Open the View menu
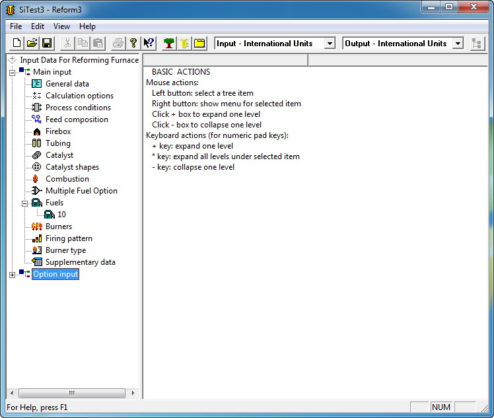The image size is (494, 418). tap(61, 26)
